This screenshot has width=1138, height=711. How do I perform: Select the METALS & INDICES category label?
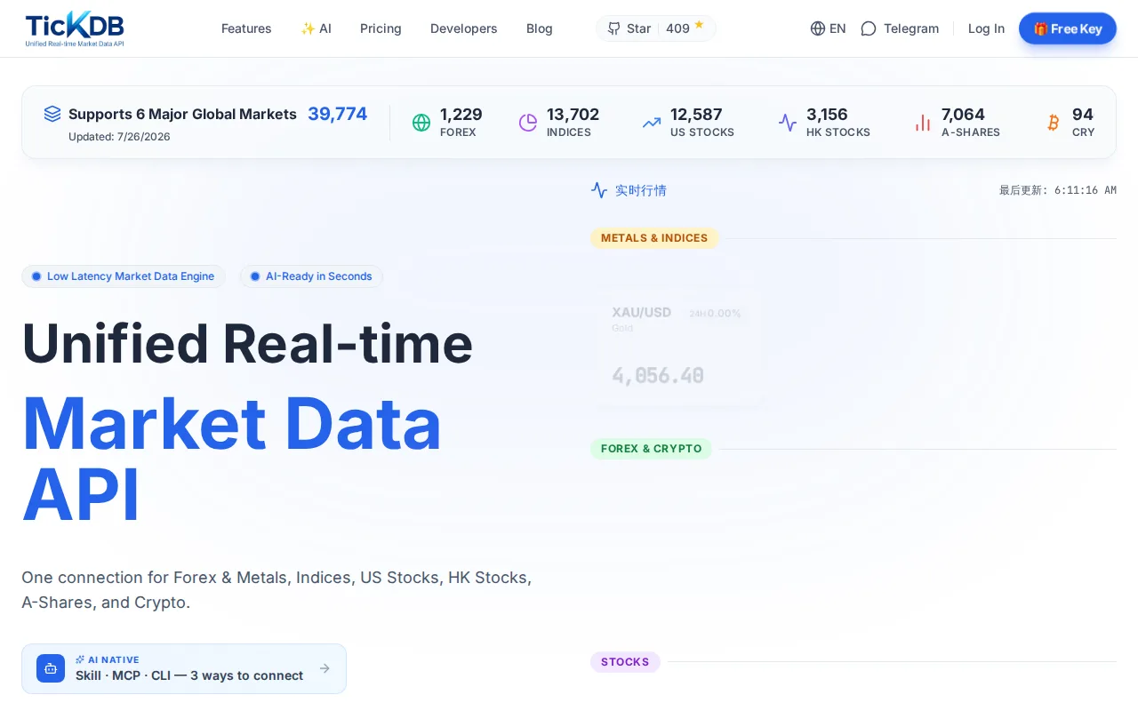pyautogui.click(x=654, y=238)
